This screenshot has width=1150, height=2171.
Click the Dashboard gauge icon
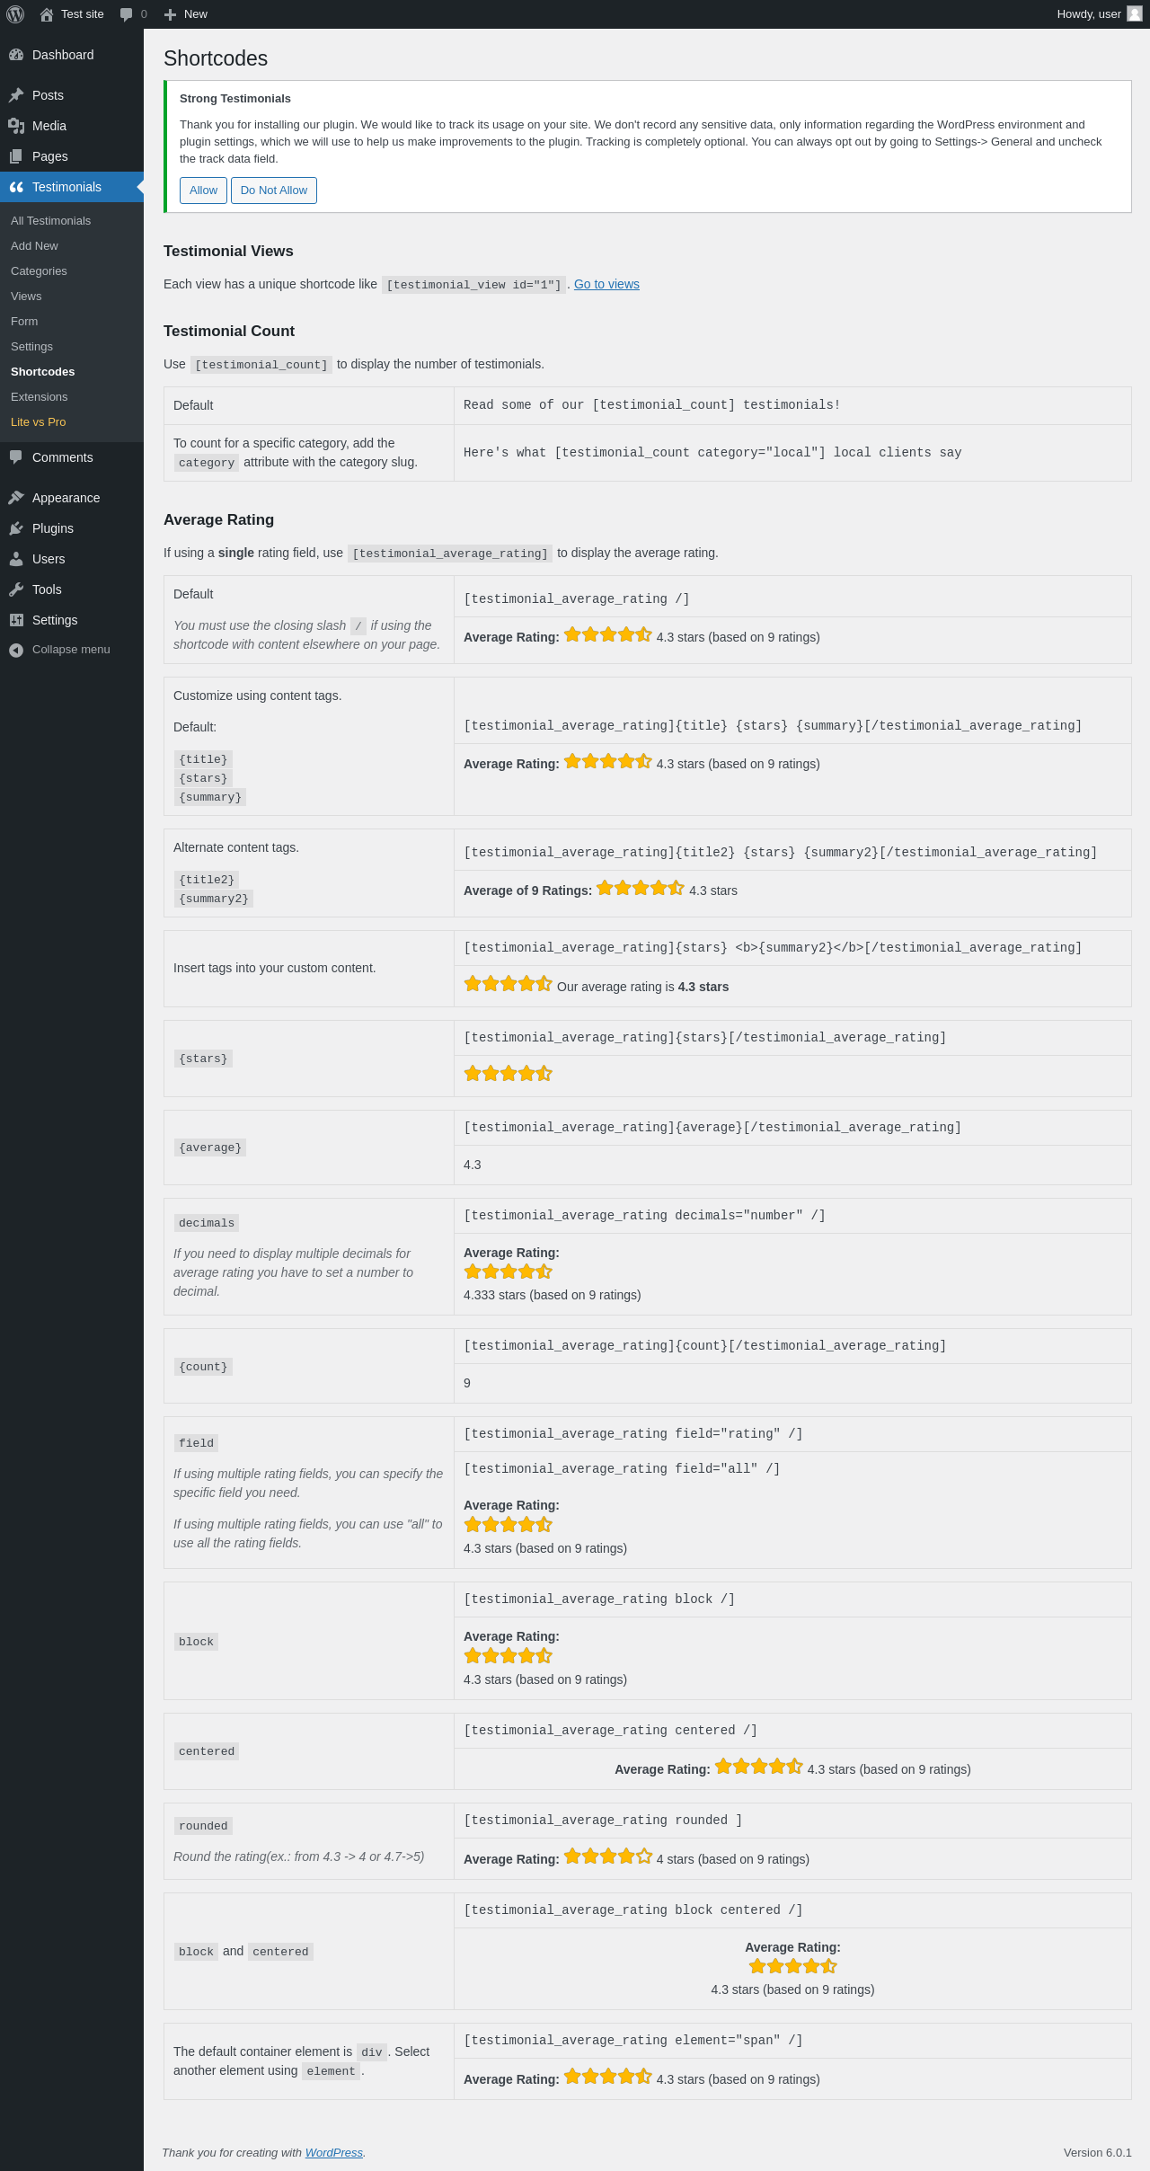(x=16, y=55)
